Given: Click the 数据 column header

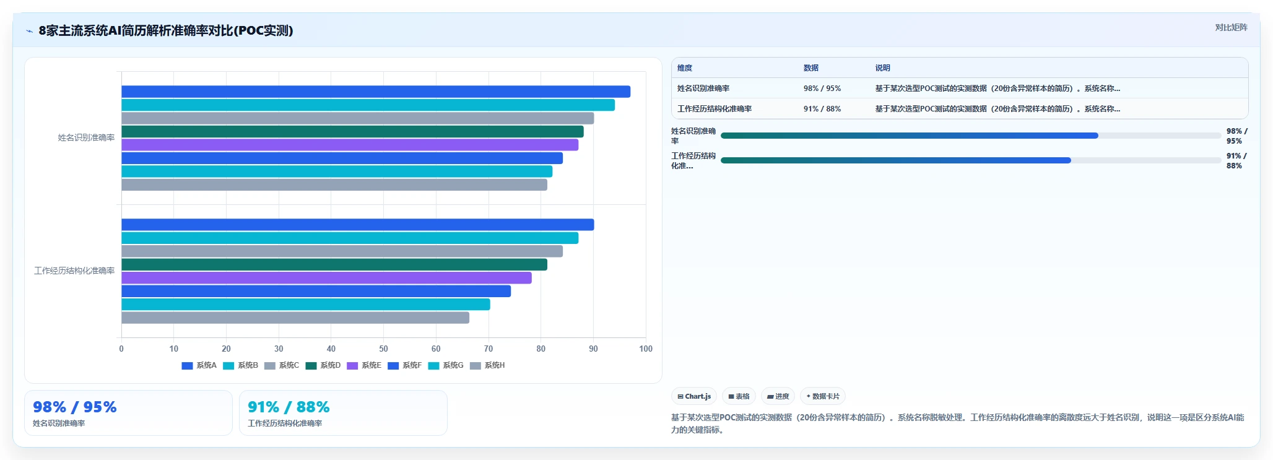Looking at the screenshot, I should pyautogui.click(x=811, y=68).
